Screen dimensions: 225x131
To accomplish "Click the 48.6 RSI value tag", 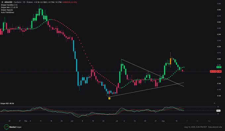I will [x=218, y=111].
